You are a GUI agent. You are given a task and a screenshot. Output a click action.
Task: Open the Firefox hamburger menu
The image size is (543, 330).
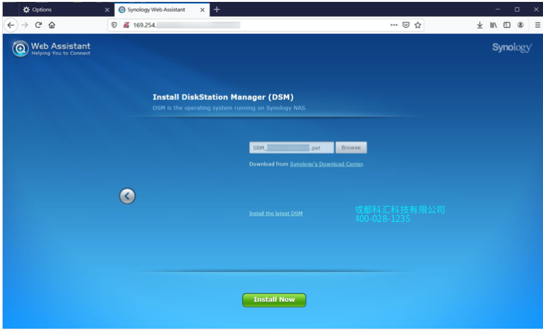(538, 25)
